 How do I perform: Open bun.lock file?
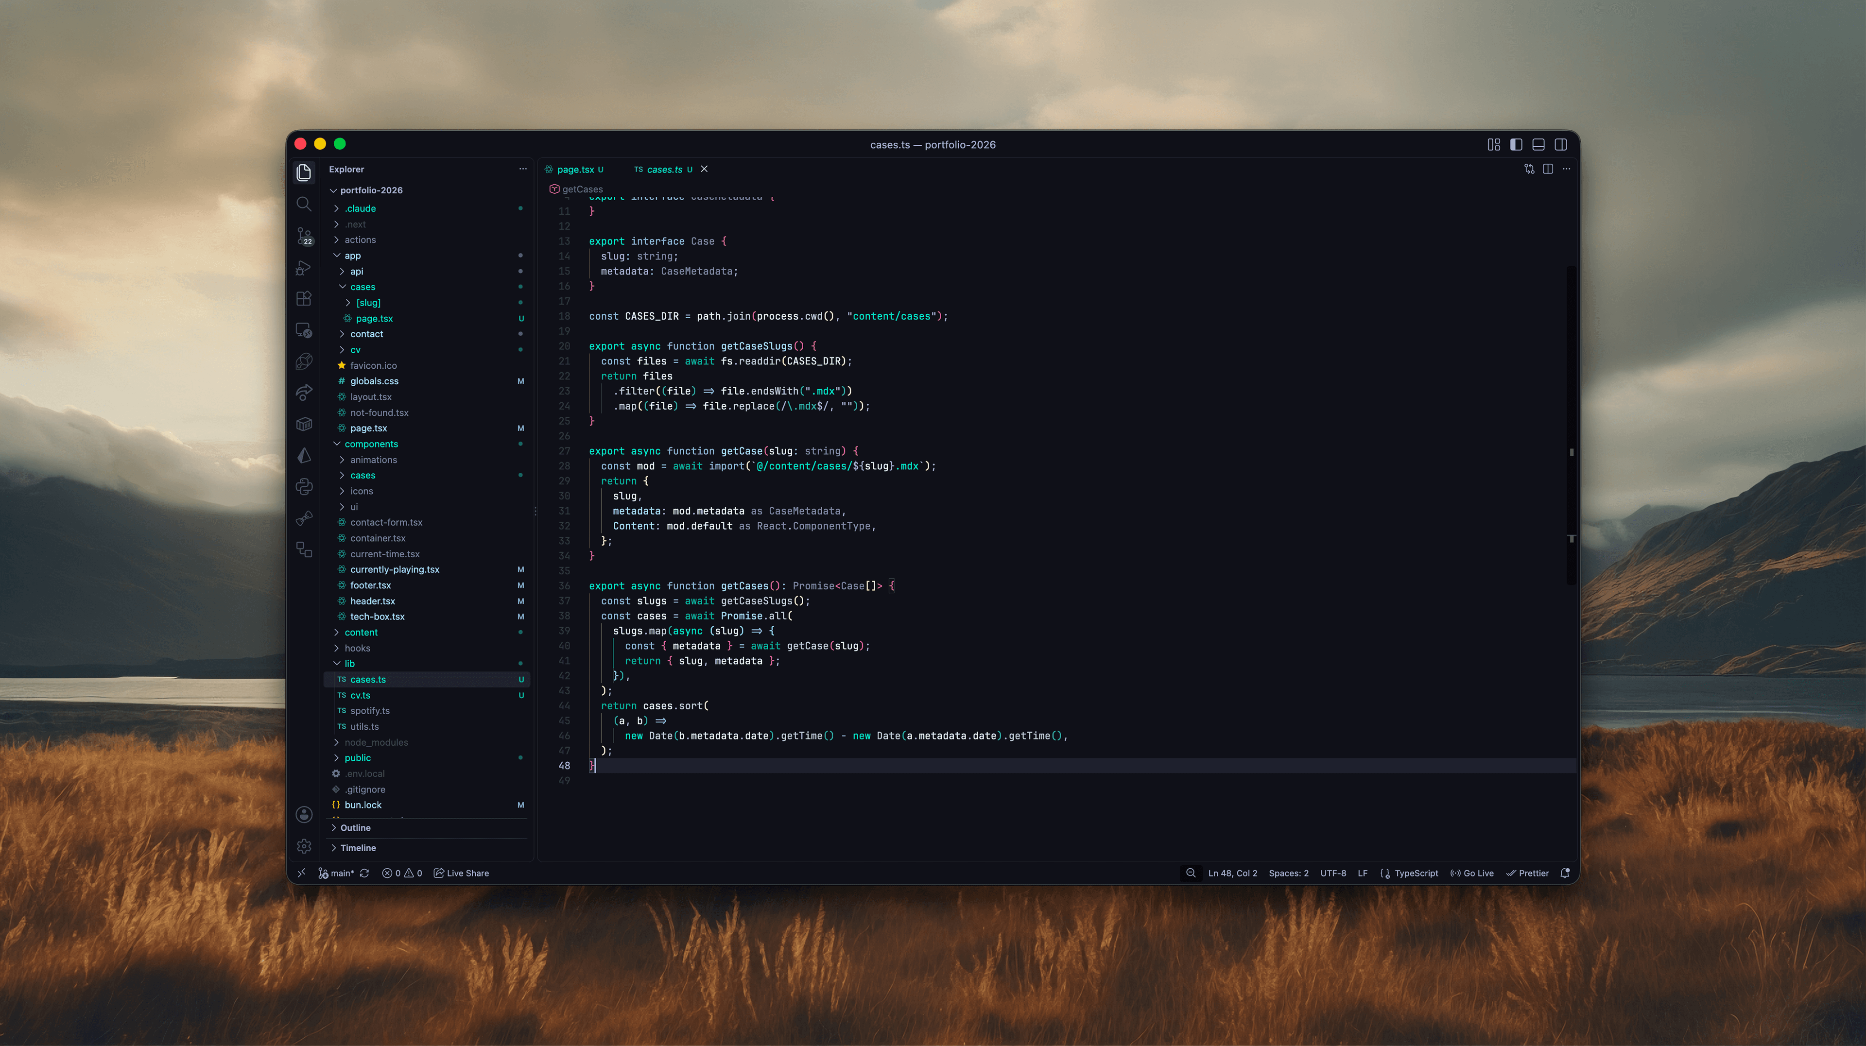click(x=428, y=805)
